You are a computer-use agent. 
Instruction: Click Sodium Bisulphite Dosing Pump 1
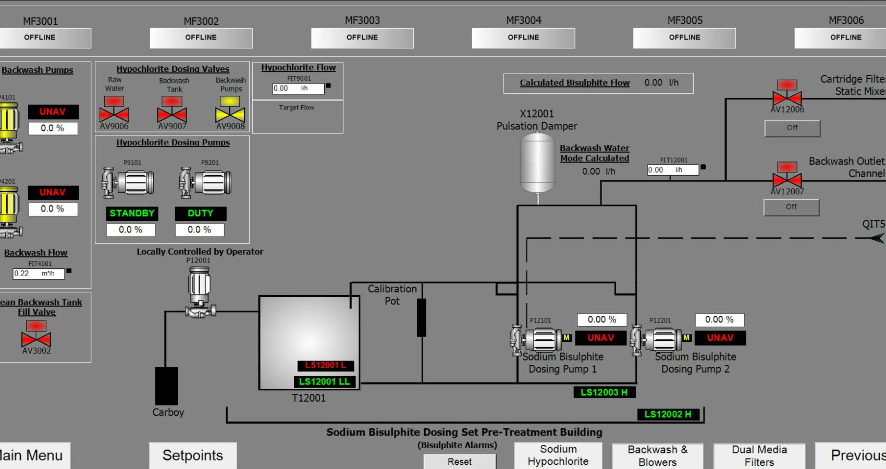pyautogui.click(x=539, y=338)
